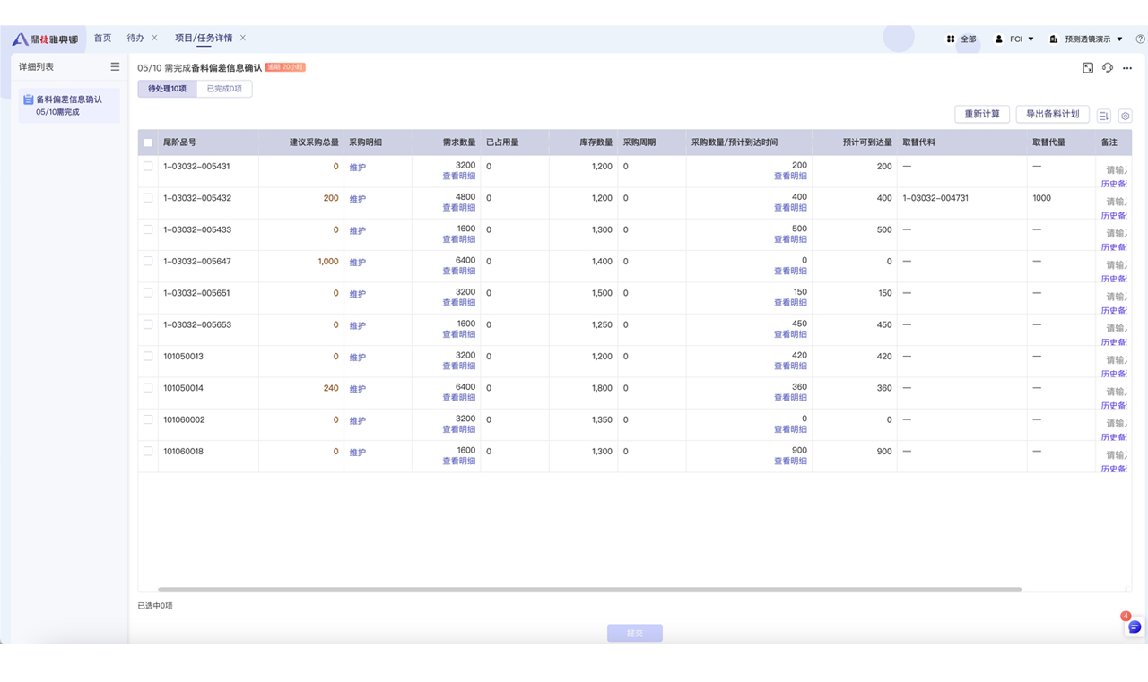Click the row sort settings icon
This screenshot has height=682, width=1148.
[x=1104, y=116]
